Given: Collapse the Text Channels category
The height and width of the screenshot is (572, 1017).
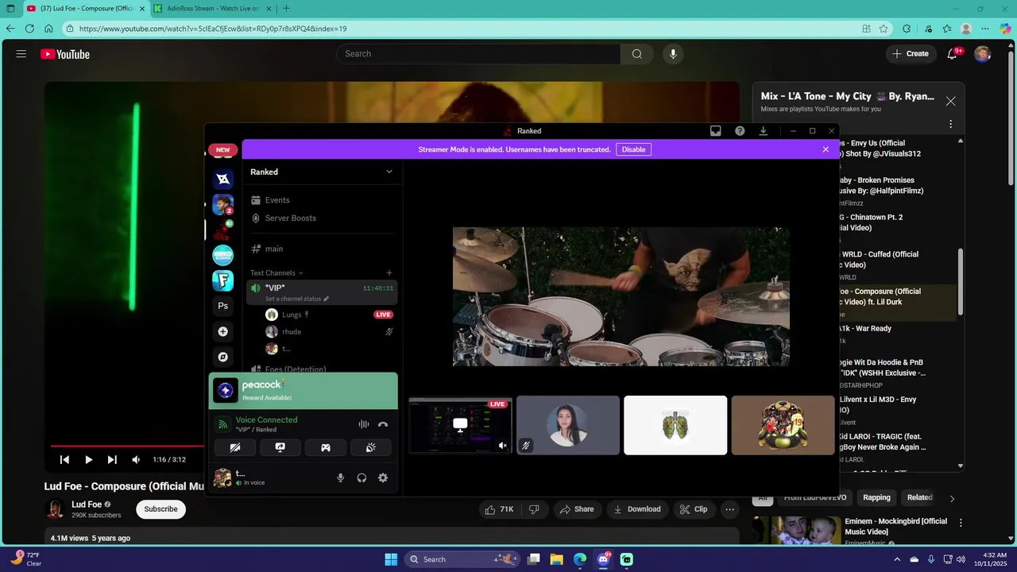Looking at the screenshot, I should click(x=276, y=272).
